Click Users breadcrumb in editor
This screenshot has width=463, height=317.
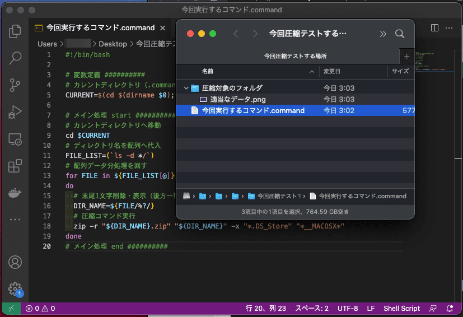point(47,44)
